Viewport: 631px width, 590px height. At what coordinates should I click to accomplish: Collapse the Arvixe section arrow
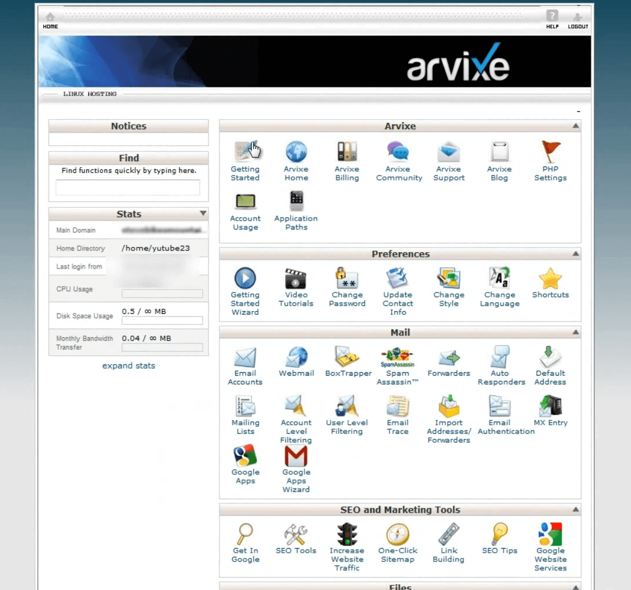pos(576,126)
